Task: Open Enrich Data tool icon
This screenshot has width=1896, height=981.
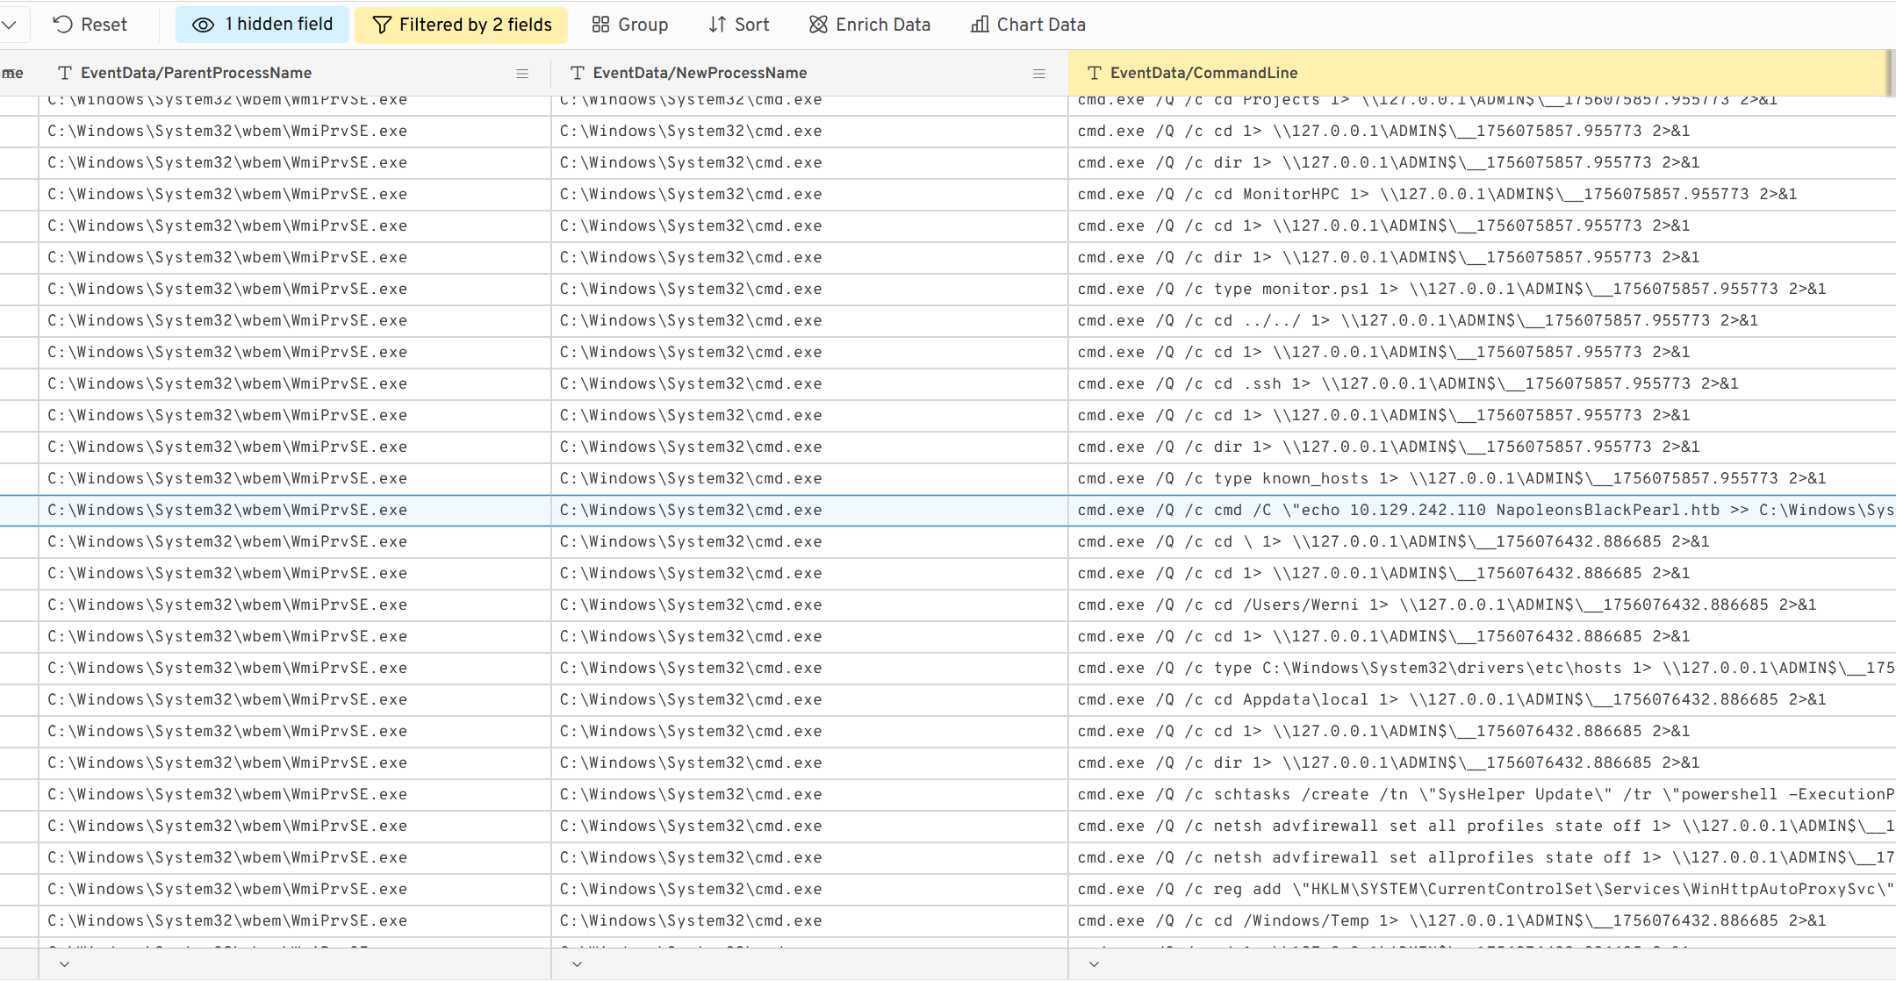Action: tap(818, 25)
